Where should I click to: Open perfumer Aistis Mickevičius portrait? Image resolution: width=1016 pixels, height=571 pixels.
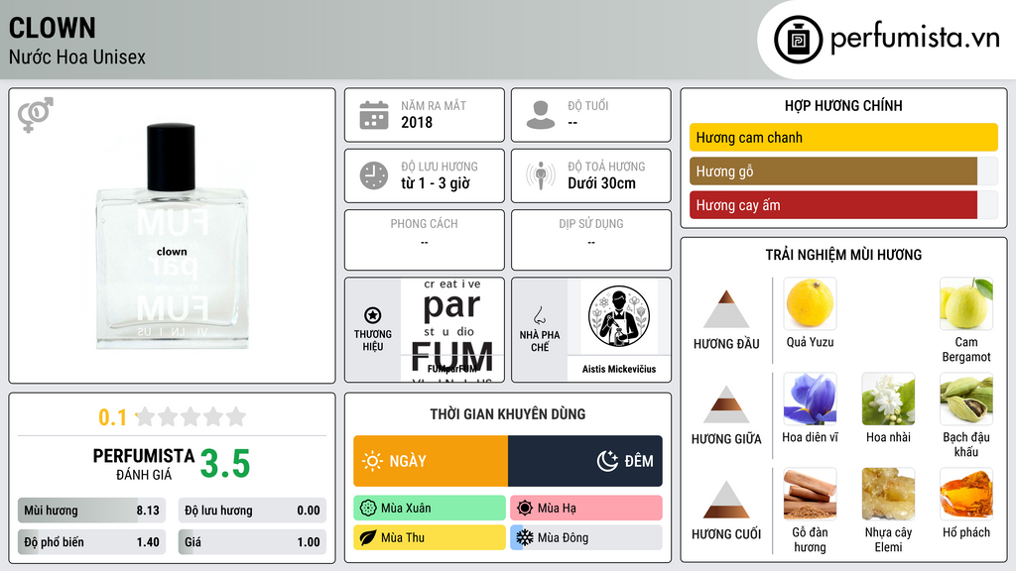pyautogui.click(x=619, y=316)
